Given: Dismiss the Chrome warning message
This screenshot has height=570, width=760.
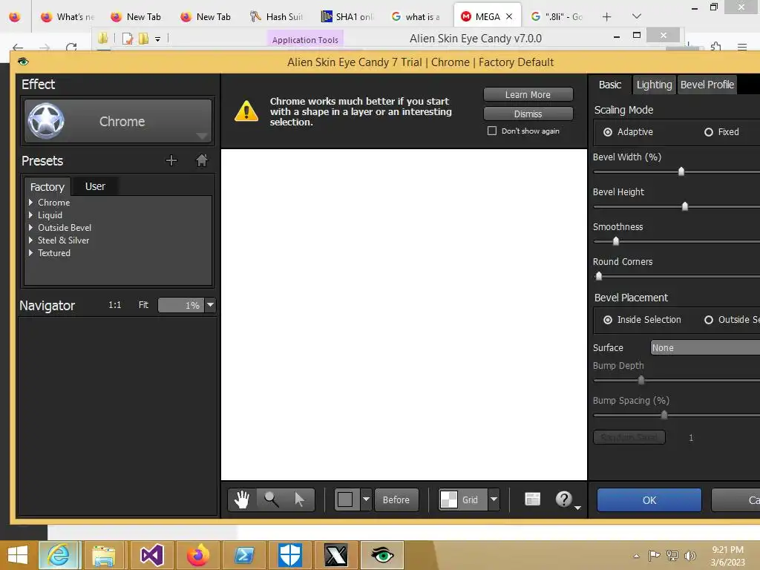Looking at the screenshot, I should click(528, 114).
